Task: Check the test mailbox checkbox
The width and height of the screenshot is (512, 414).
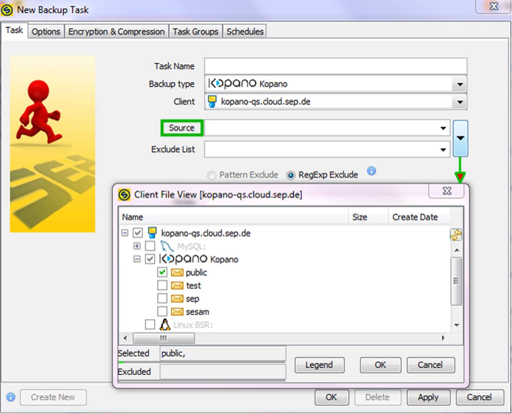Action: coord(162,285)
